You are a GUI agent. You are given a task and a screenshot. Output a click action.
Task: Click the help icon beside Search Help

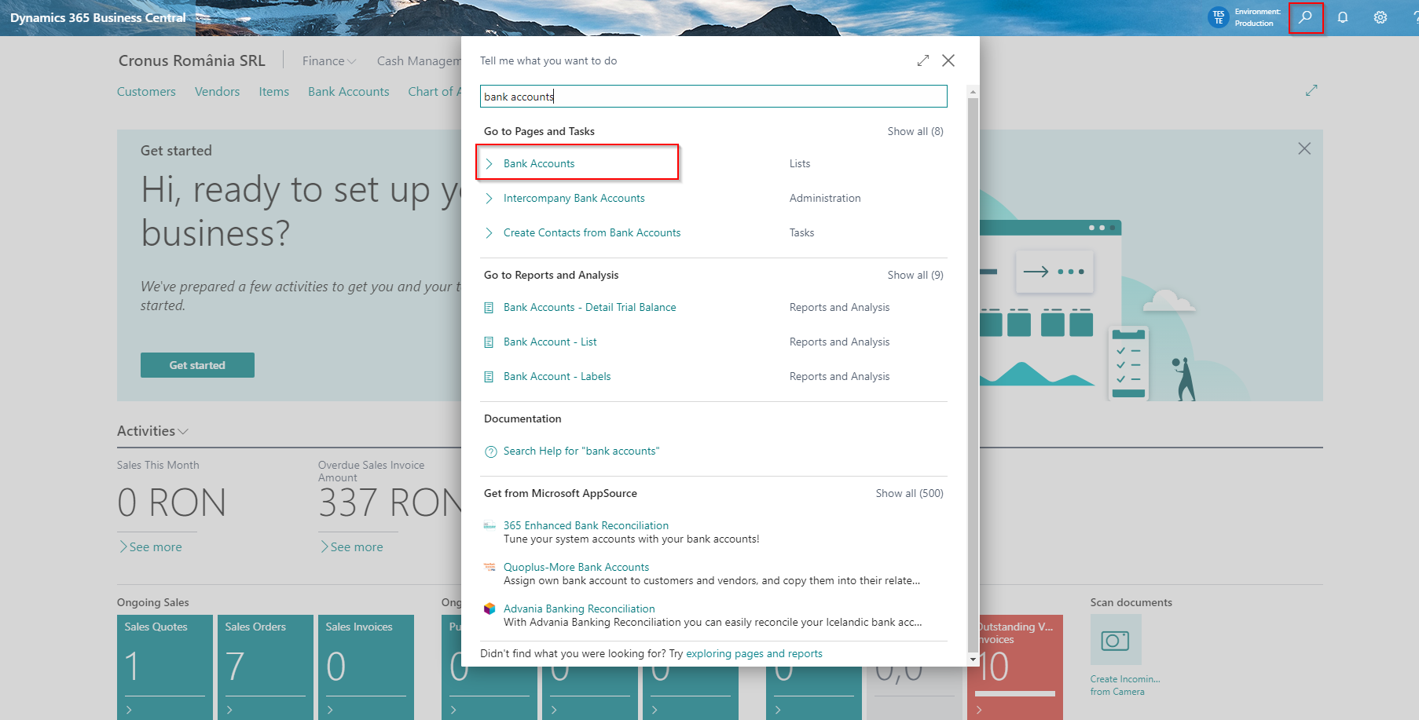click(491, 451)
